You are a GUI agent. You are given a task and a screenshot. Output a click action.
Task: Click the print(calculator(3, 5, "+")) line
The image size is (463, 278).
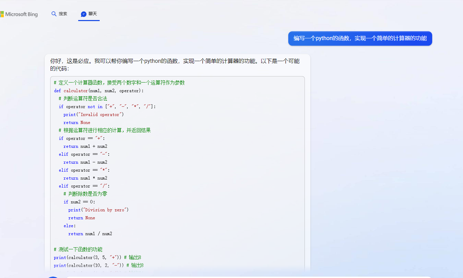(x=98, y=258)
